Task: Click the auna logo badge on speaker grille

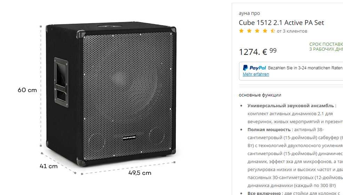Action: tap(129, 138)
